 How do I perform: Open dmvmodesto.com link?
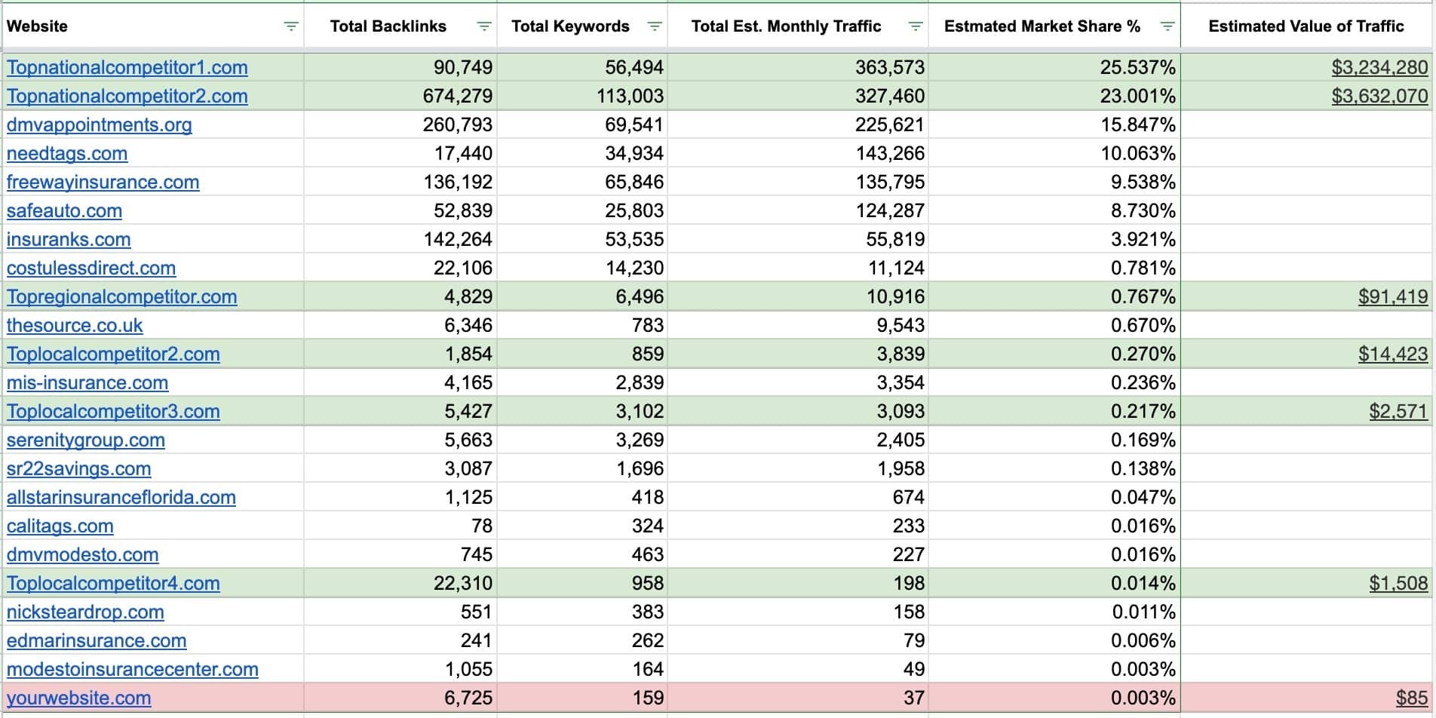click(x=83, y=555)
